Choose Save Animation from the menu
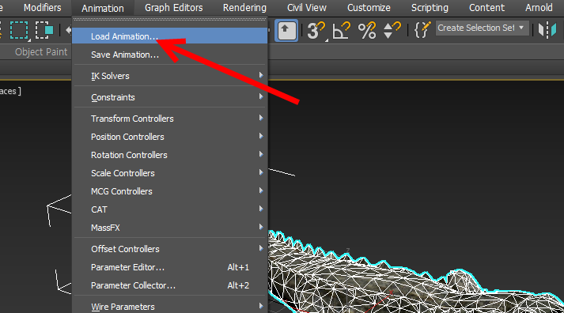Viewport: 564px width, 313px height. click(x=170, y=55)
